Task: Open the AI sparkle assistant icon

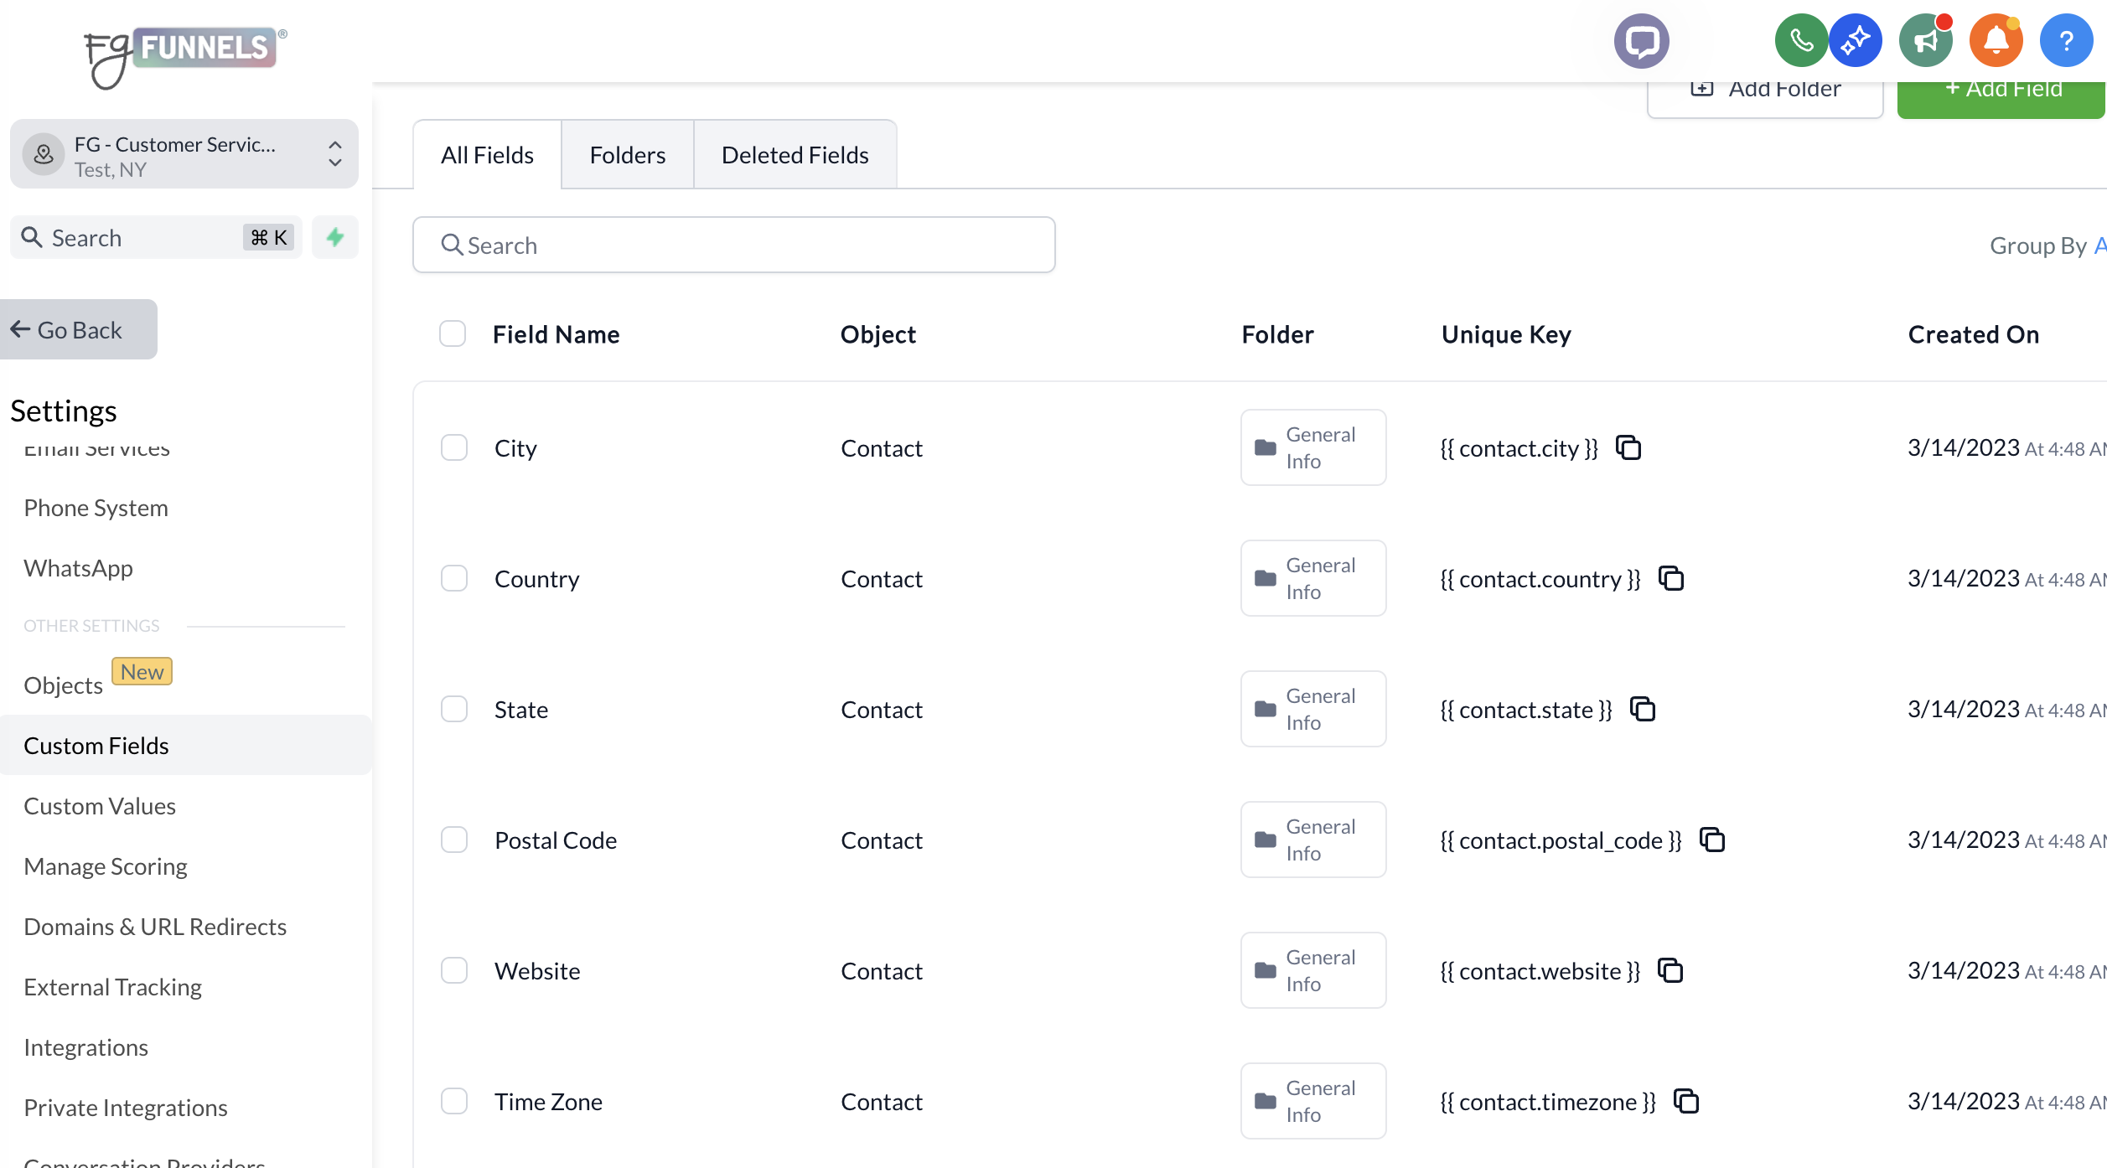Action: click(x=1856, y=40)
